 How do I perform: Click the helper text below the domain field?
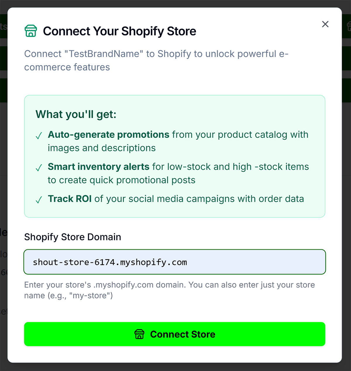(170, 290)
